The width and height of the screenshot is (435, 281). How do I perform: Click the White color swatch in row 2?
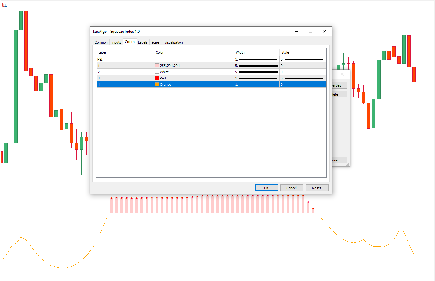tap(157, 72)
